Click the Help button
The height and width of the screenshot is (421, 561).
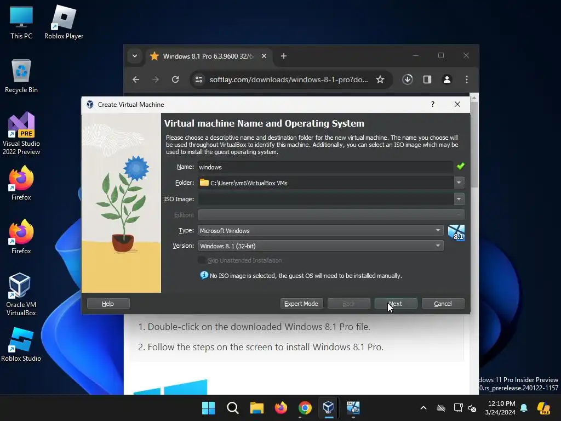pos(108,304)
